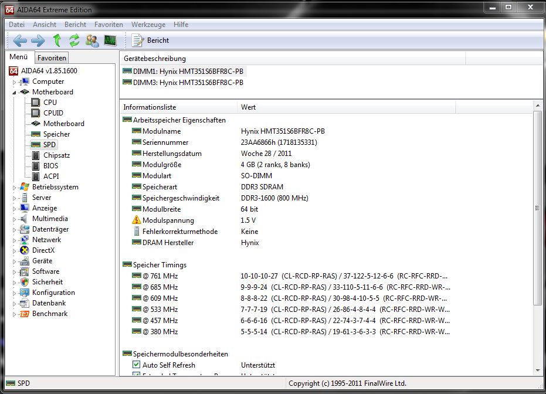546x394 pixels.
Task: Click the Benchmark icon
Action: (25, 314)
